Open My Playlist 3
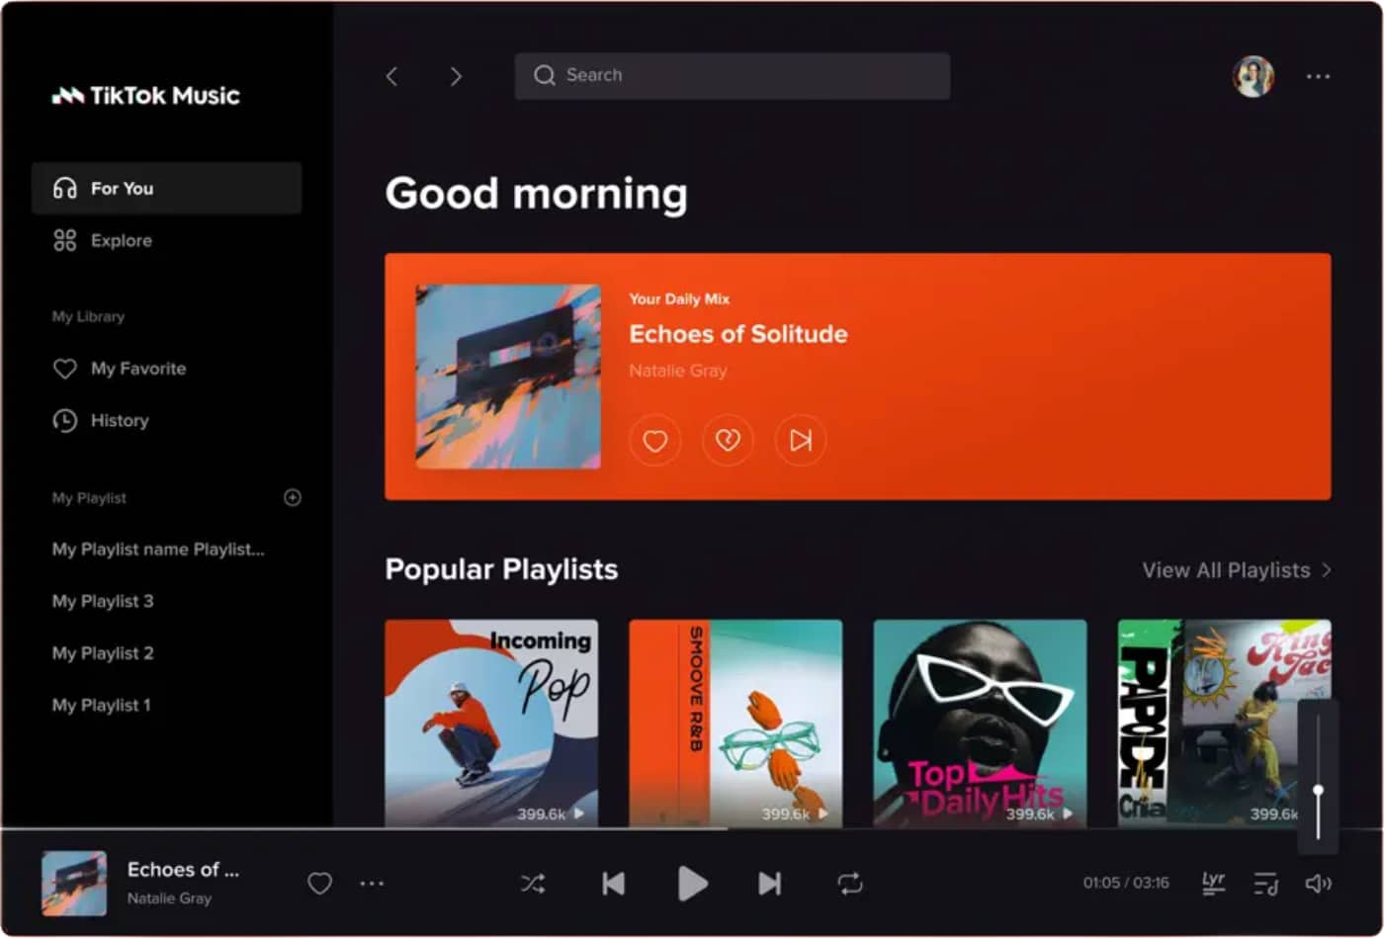The width and height of the screenshot is (1384, 939). [x=103, y=601]
